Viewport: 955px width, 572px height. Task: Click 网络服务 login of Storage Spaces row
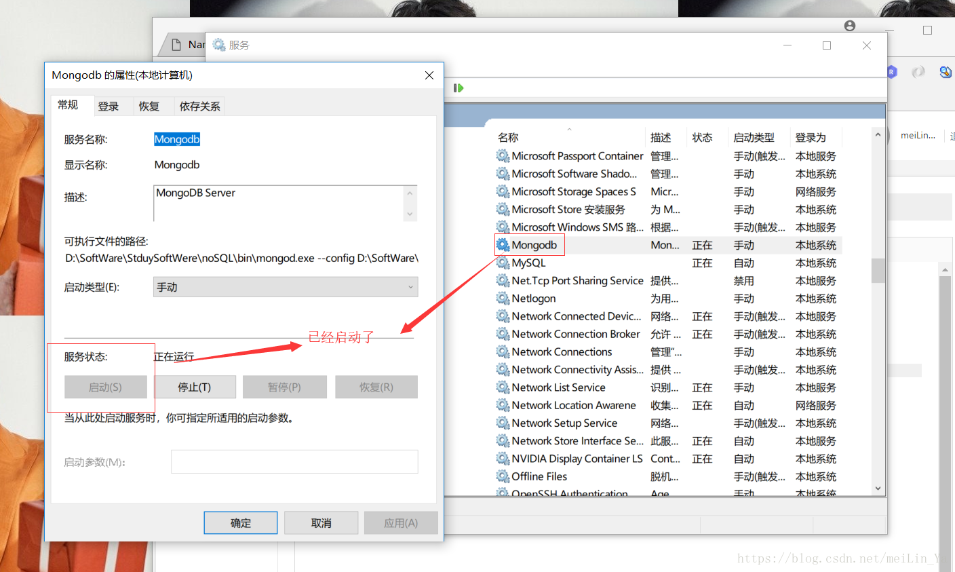click(x=816, y=191)
